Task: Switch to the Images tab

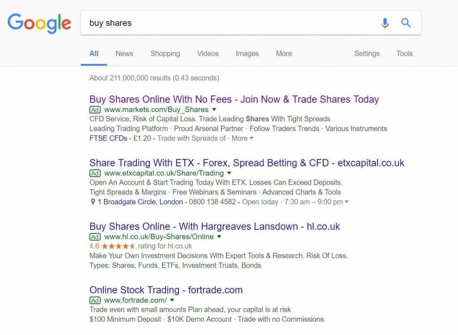Action: (247, 54)
